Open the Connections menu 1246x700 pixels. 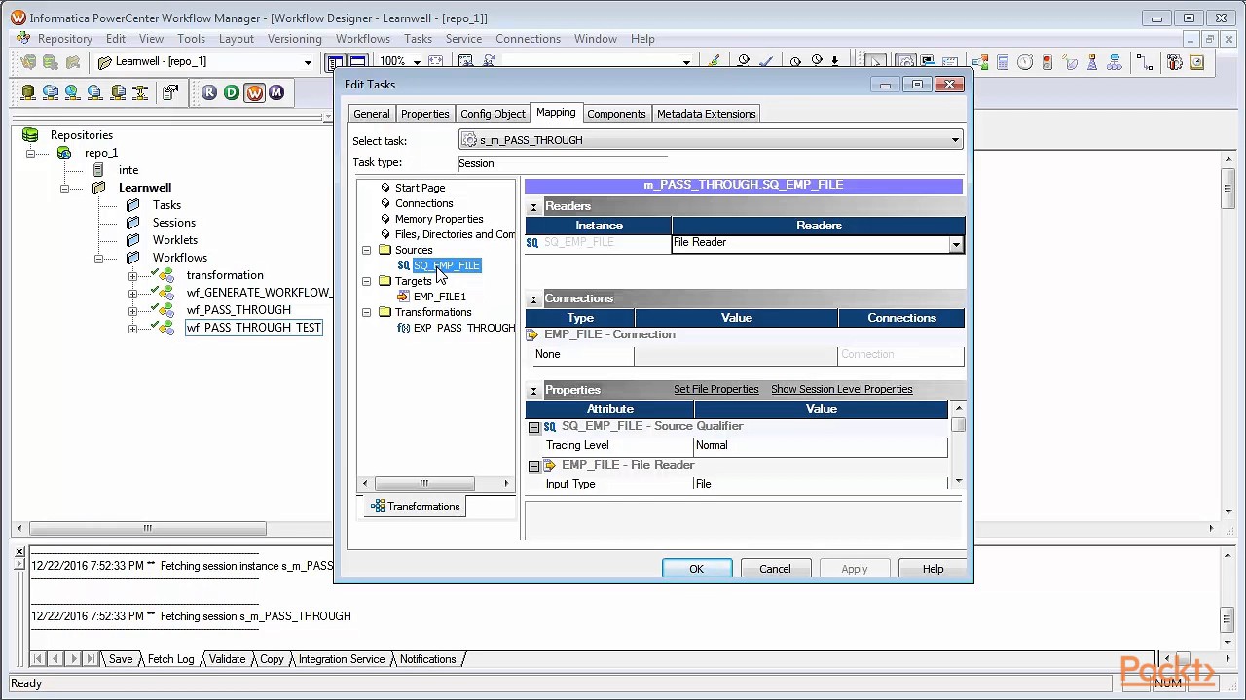tap(528, 39)
